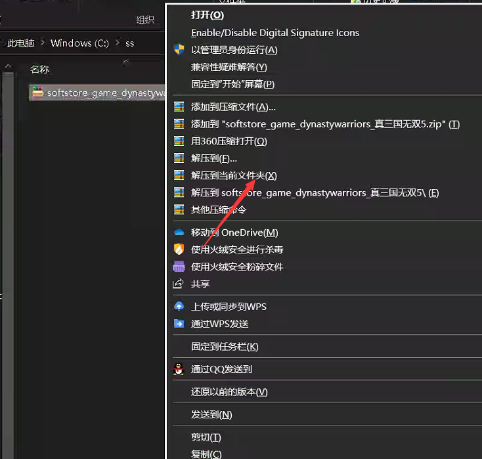Click 此电脑 in the address bar
The width and height of the screenshot is (482, 459).
[20, 43]
